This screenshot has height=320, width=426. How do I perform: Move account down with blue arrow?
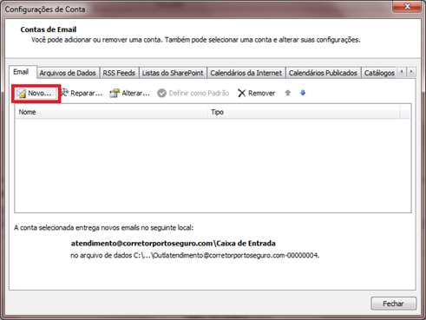click(x=303, y=93)
